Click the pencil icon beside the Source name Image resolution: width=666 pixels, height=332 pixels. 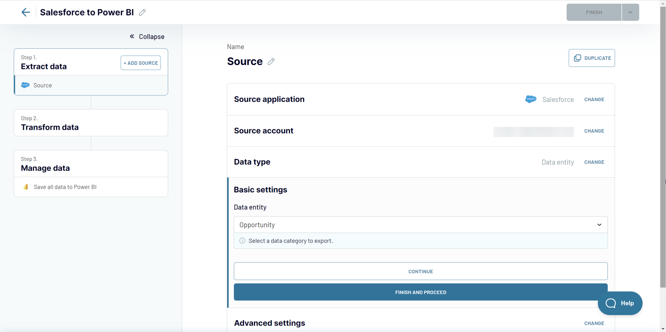click(x=271, y=61)
